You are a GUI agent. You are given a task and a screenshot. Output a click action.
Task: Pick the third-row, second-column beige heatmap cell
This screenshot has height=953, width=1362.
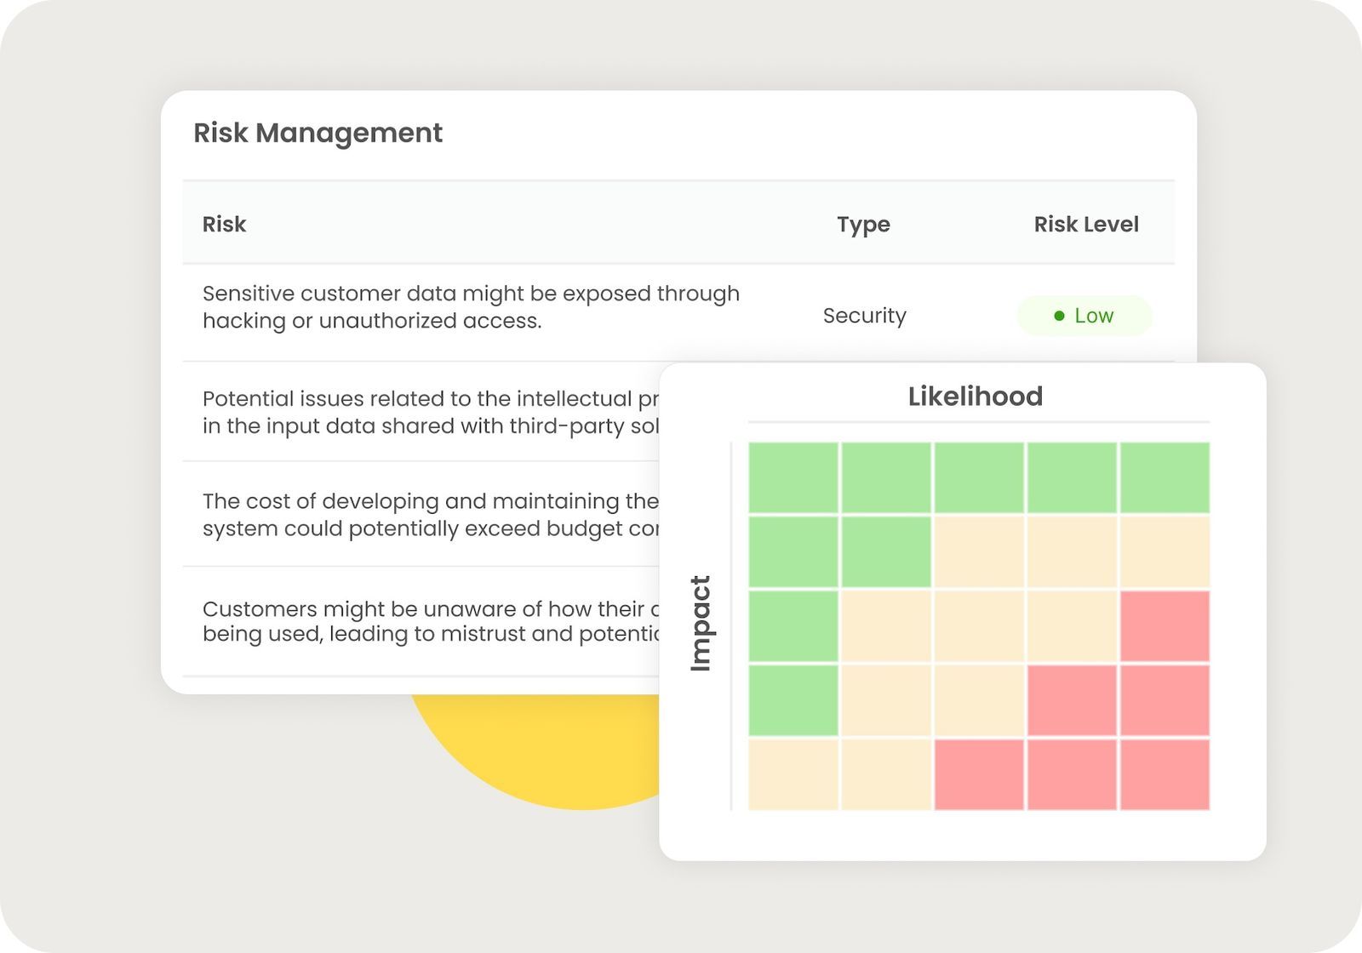[x=886, y=626]
